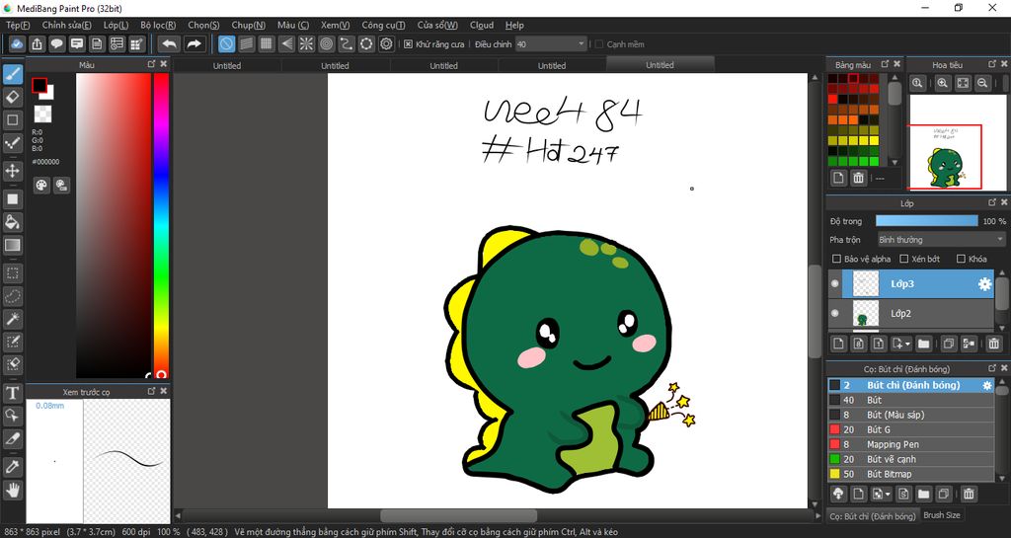Open the Chỉnh sửa(E) menu
Image resolution: width=1011 pixels, height=538 pixels.
[x=67, y=25]
